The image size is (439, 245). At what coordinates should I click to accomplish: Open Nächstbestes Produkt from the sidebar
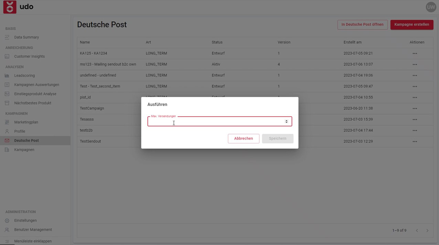click(x=33, y=103)
